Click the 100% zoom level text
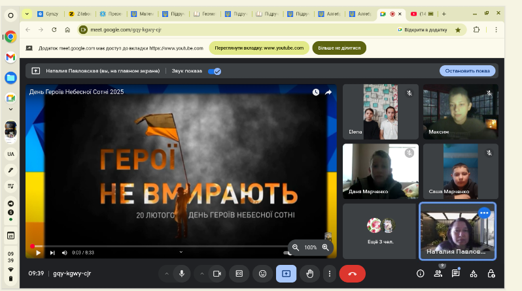Screen dimensions: 522x291 click(x=310, y=247)
